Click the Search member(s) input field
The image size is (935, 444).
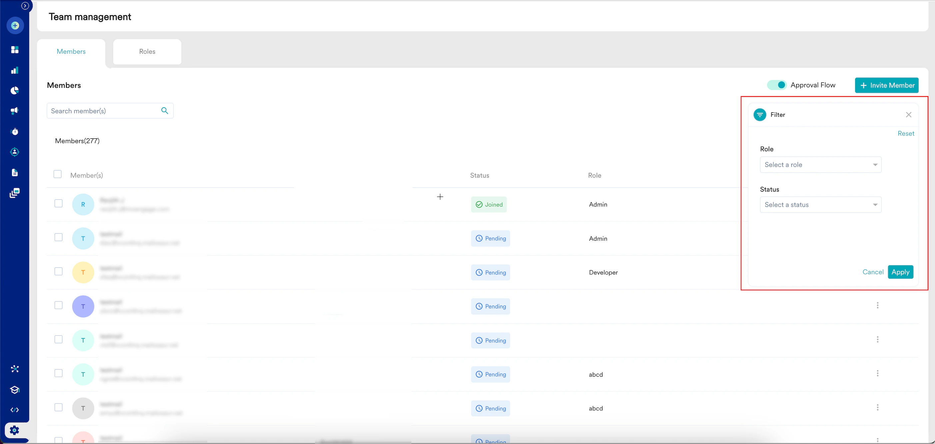tap(103, 111)
